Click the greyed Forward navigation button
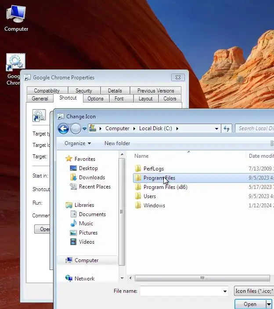The image size is (274, 309). [x=76, y=128]
